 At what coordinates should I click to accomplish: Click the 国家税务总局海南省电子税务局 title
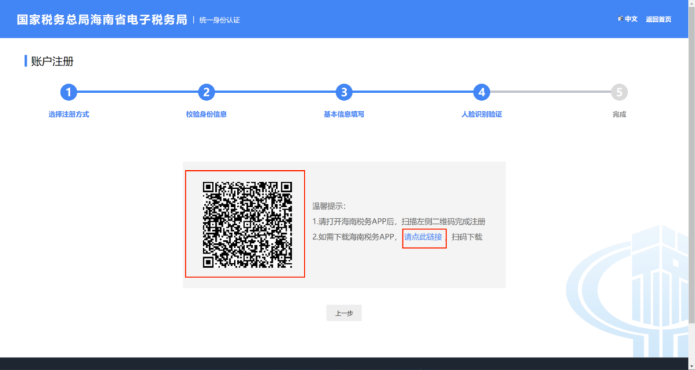click(102, 20)
